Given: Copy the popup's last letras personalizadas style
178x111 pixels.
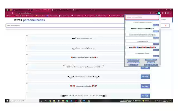Looking at the screenshot, I should pos(156,56).
